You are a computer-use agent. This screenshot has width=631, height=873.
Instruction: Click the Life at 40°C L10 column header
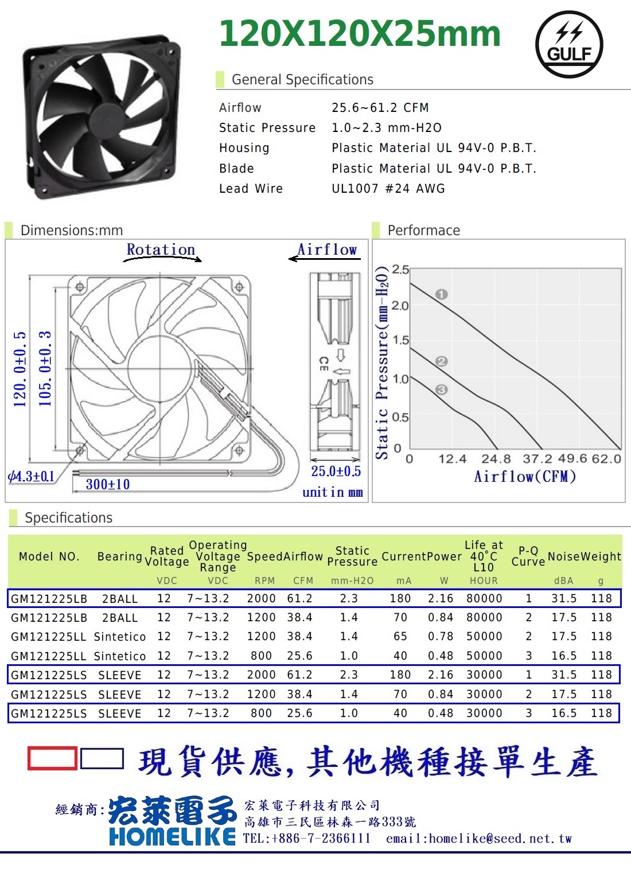click(x=484, y=556)
